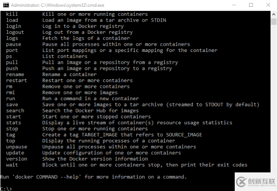Click the 'search' command name

click(x=15, y=111)
